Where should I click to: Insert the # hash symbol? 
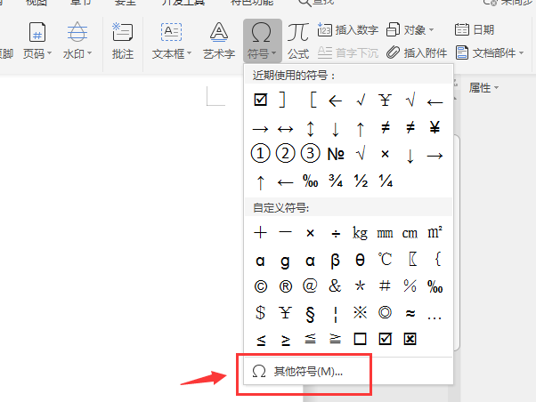pyautogui.click(x=385, y=285)
